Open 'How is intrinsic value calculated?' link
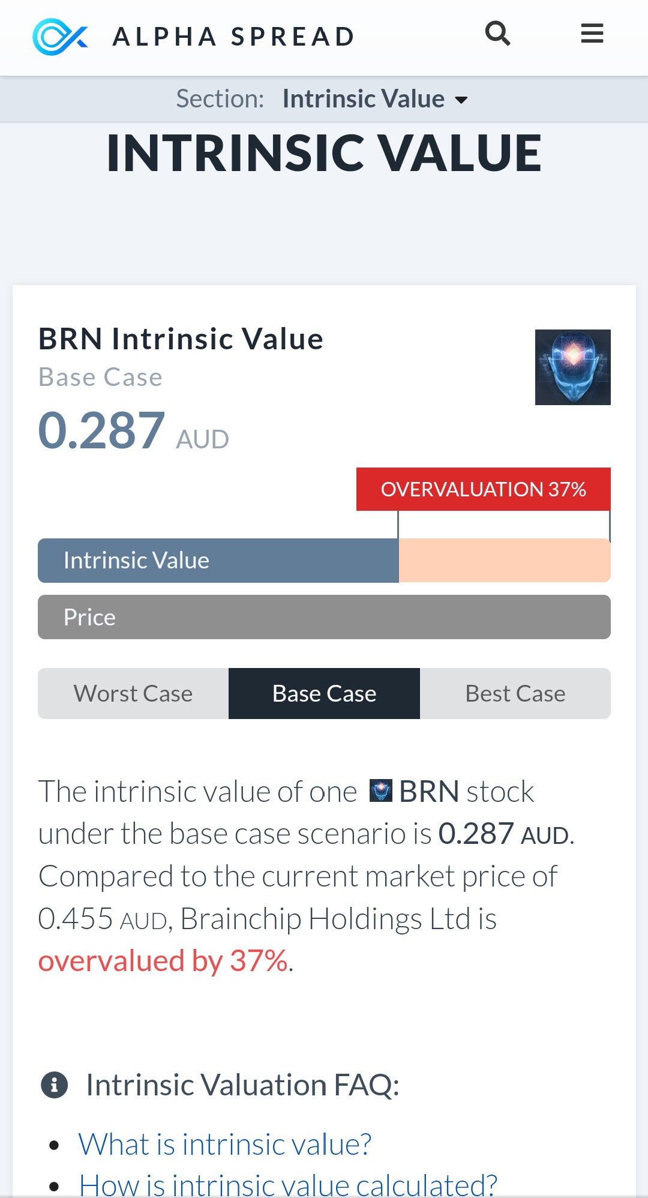 [x=288, y=1185]
